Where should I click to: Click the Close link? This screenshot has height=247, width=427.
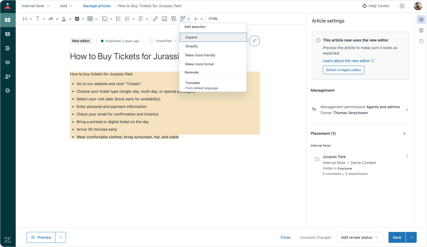click(x=285, y=238)
